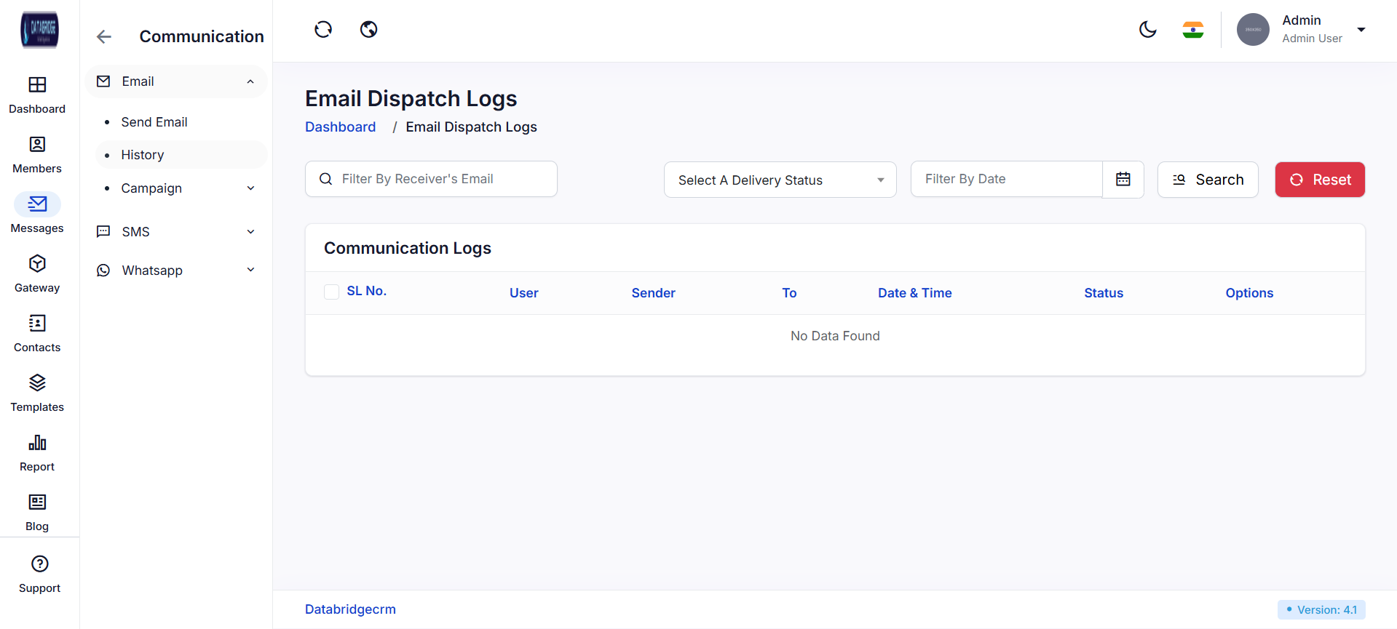The width and height of the screenshot is (1397, 629).
Task: Click the refresh/sync icon in top bar
Action: tap(323, 29)
